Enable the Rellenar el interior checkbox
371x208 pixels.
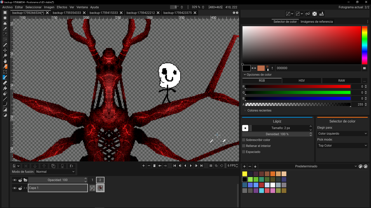coord(244,146)
